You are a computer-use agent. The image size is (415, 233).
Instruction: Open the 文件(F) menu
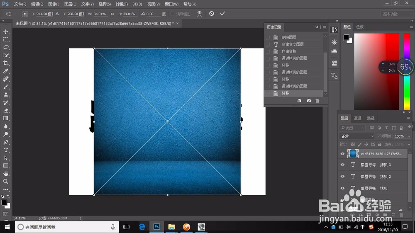point(20,4)
